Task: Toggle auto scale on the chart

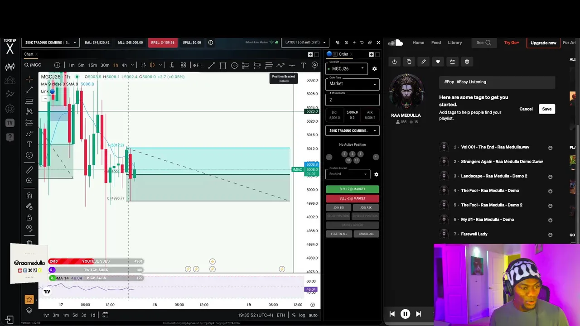Action: (313, 315)
